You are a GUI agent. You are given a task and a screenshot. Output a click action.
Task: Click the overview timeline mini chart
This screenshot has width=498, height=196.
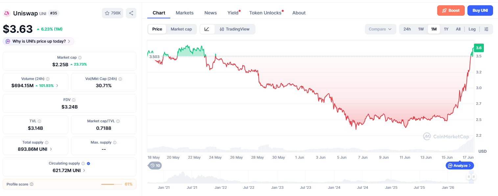[x=310, y=177]
